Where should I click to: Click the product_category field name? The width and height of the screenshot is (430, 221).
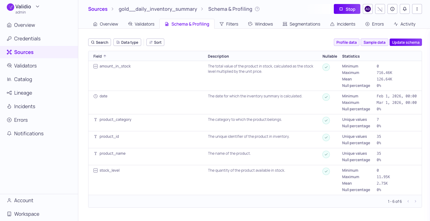coord(115,120)
